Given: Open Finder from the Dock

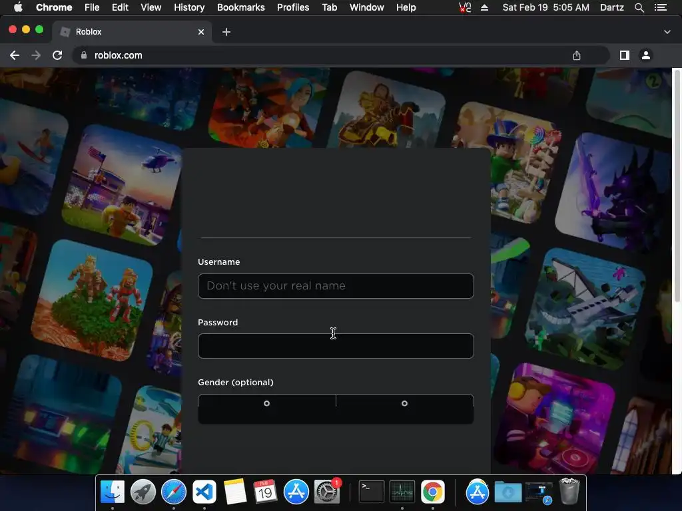Looking at the screenshot, I should (113, 492).
